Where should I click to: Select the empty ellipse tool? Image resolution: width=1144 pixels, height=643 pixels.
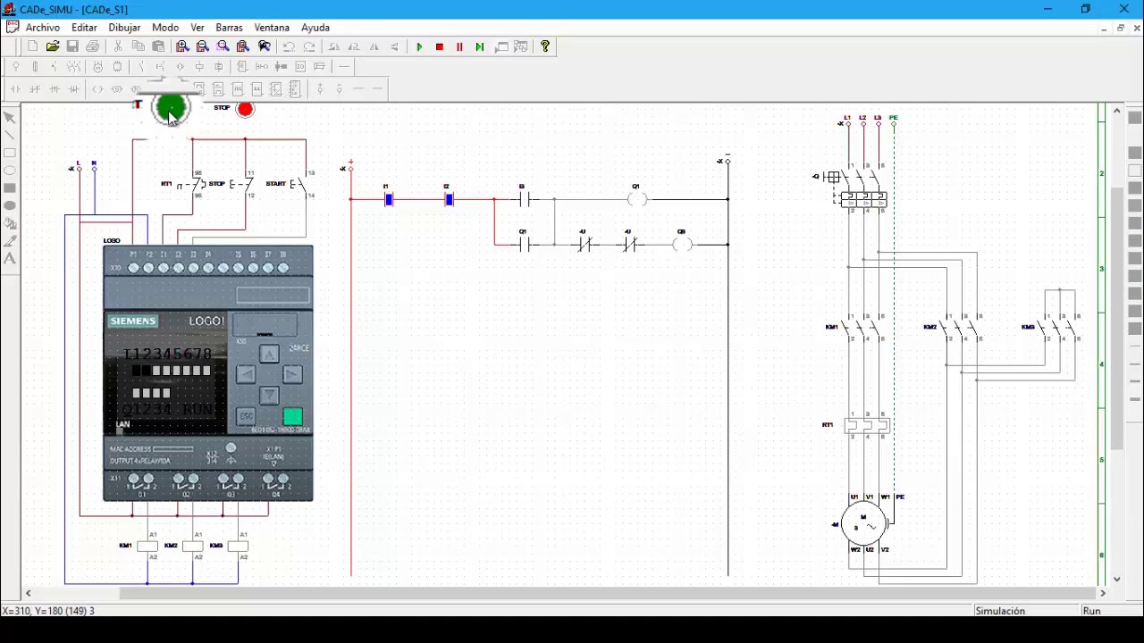coord(10,171)
